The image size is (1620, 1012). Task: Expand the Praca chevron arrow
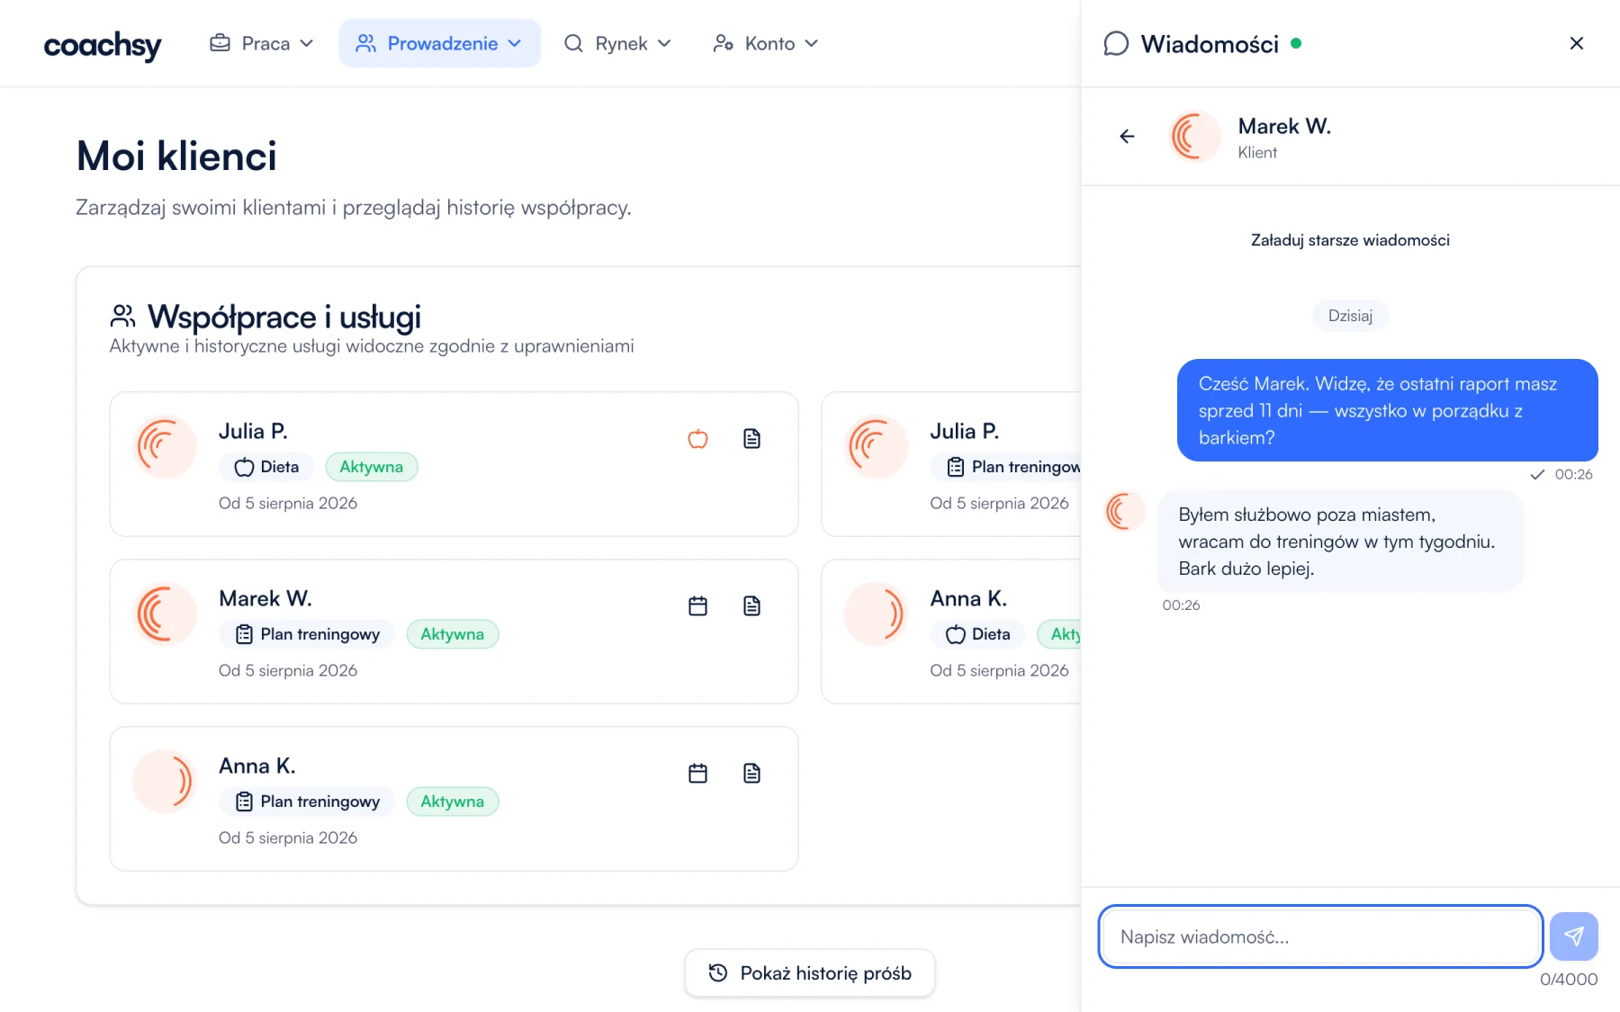[x=307, y=43]
